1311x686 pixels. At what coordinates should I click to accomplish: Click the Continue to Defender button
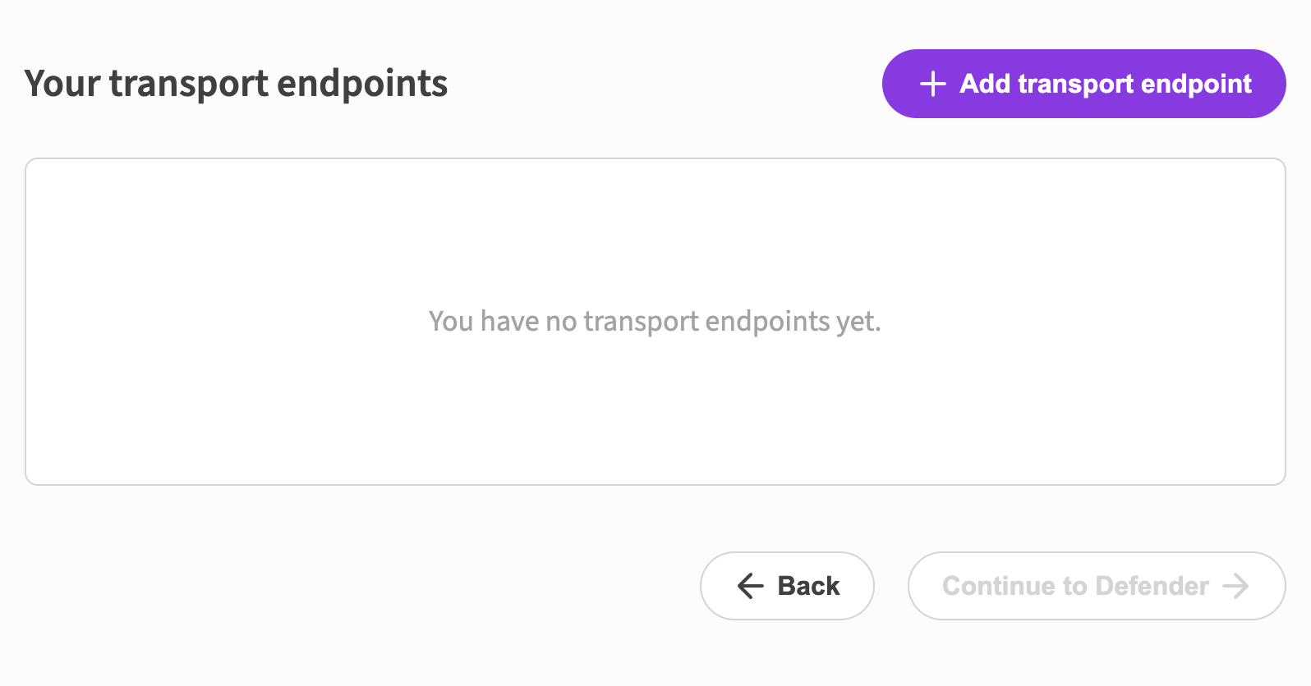(1096, 586)
